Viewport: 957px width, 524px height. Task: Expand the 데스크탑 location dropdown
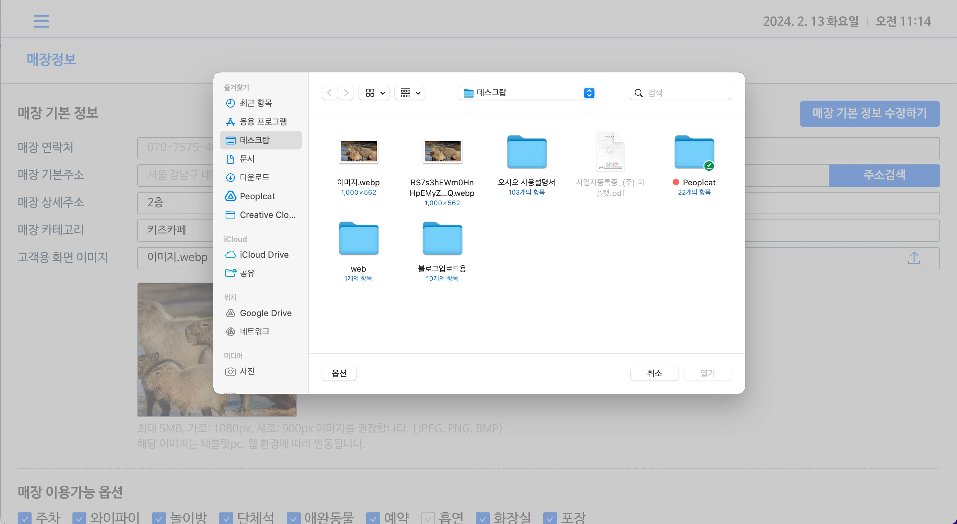pyautogui.click(x=526, y=93)
